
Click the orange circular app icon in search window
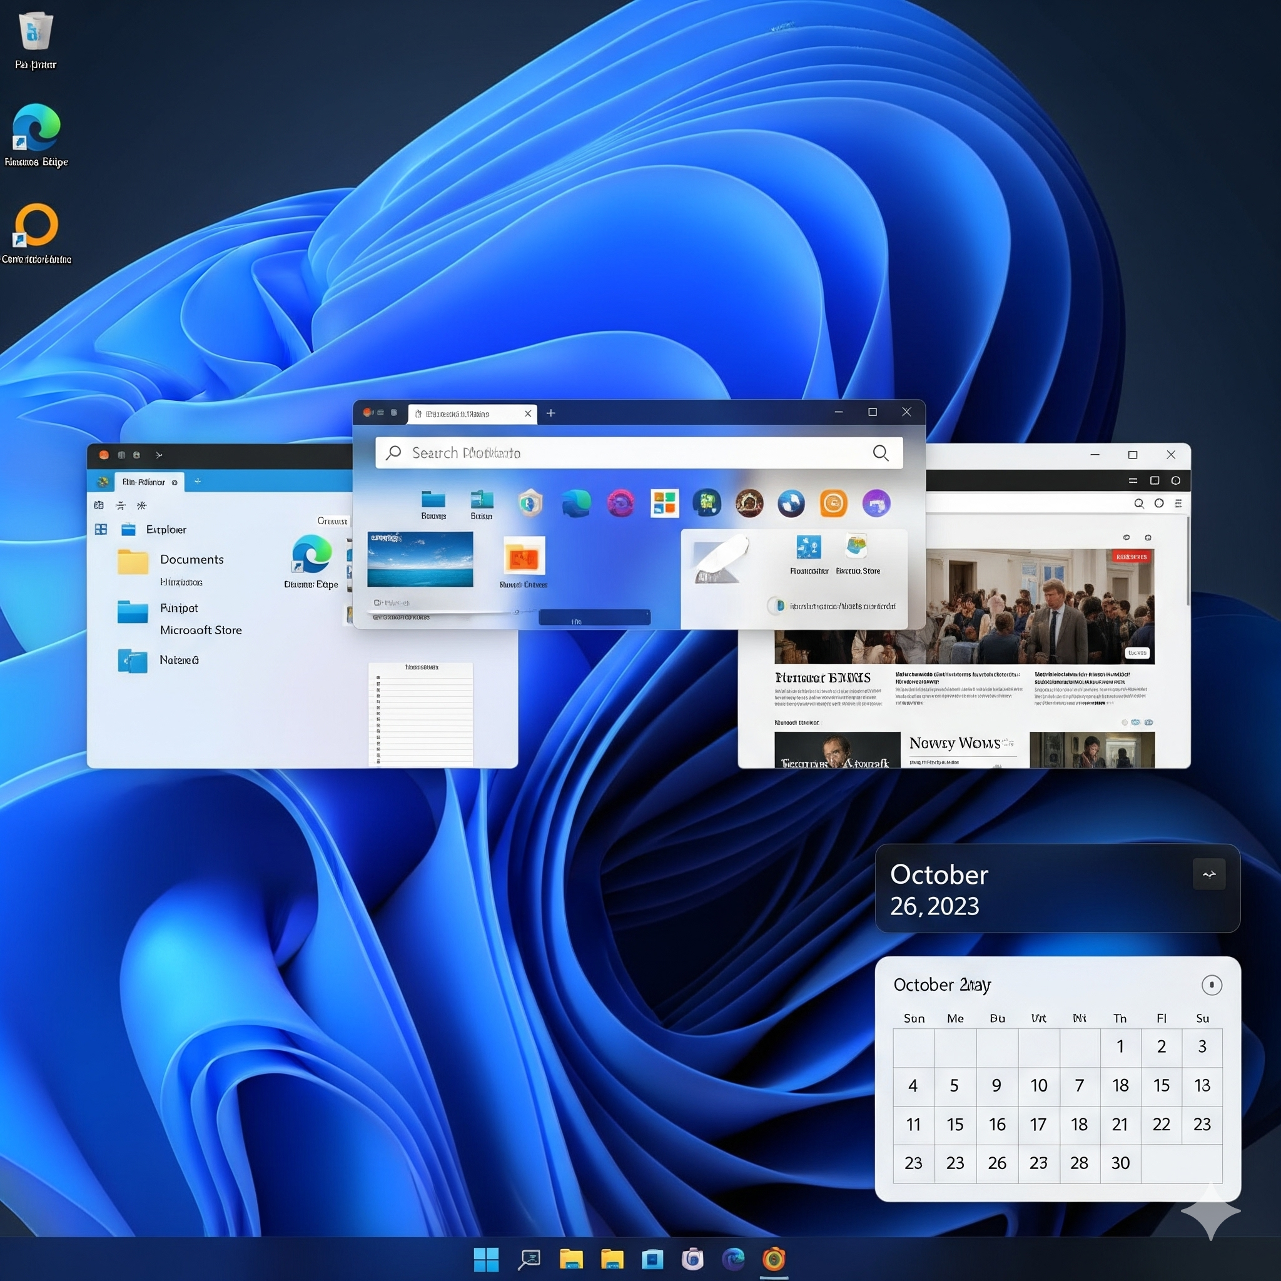coord(833,504)
